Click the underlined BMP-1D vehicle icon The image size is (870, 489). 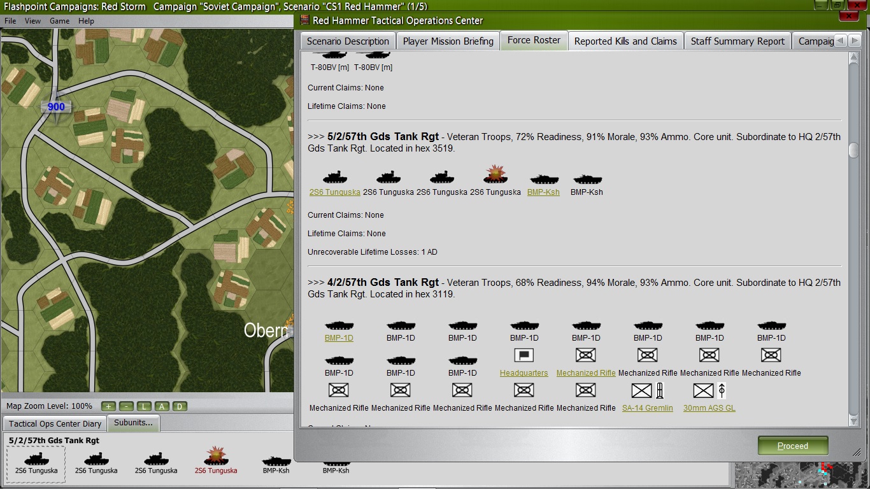click(339, 326)
